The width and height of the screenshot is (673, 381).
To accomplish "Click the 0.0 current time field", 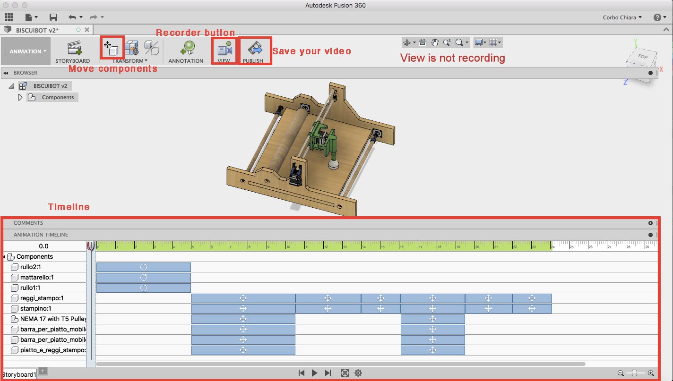I will click(x=43, y=246).
